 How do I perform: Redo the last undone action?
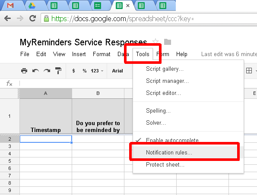coord(47,71)
